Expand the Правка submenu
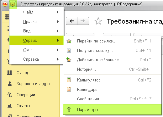163x117 pixels. click(36, 22)
